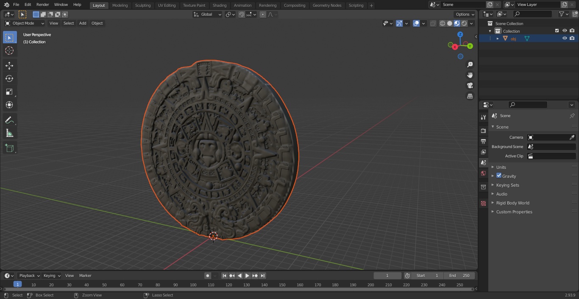
Task: Toggle the camera view gizmo
Action: 470,86
